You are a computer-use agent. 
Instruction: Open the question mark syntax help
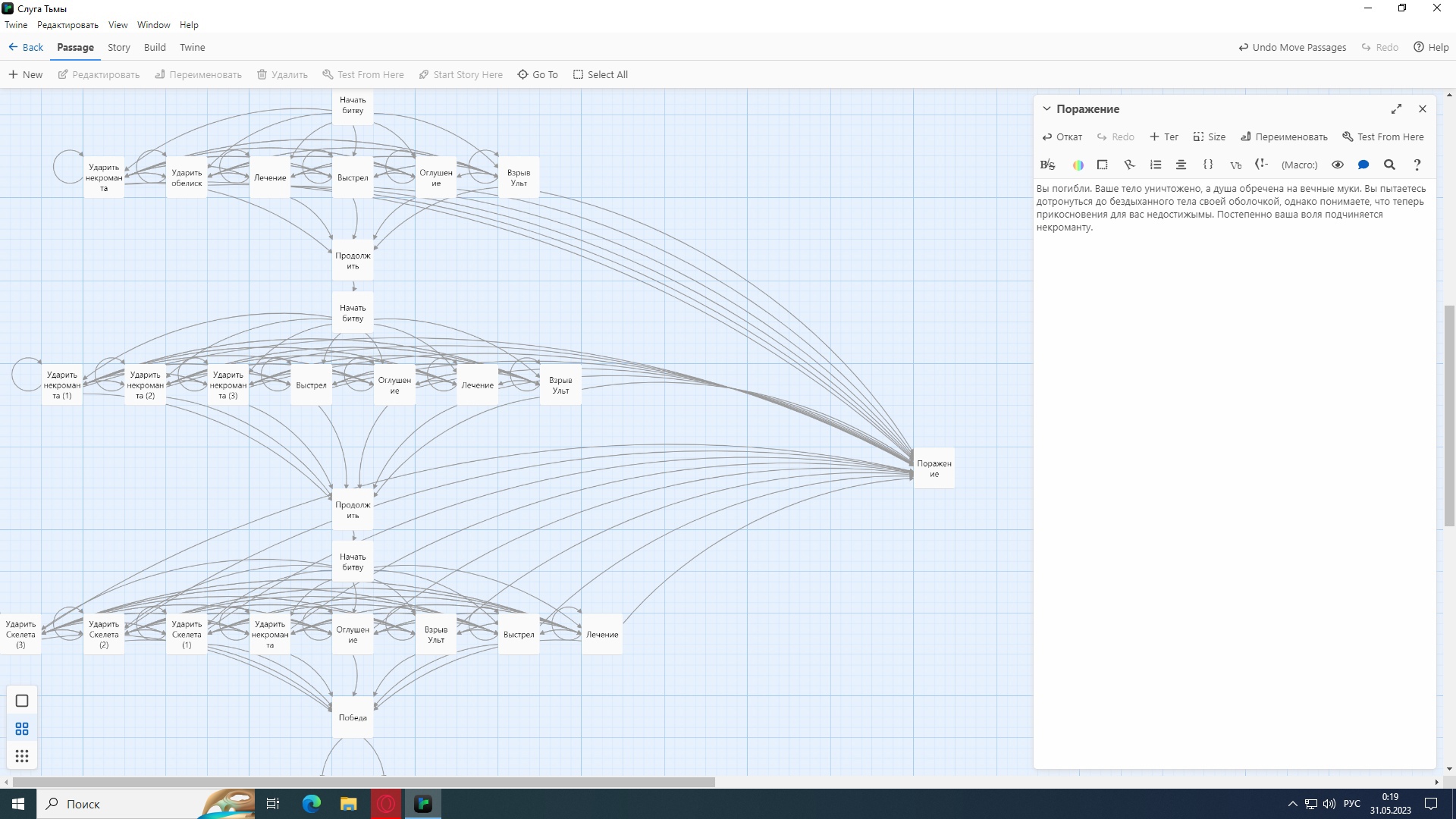point(1417,165)
